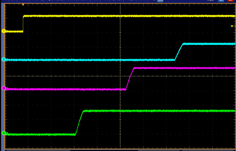Click the center crosshair of the graticule
The image size is (236, 151).
click(x=120, y=76)
